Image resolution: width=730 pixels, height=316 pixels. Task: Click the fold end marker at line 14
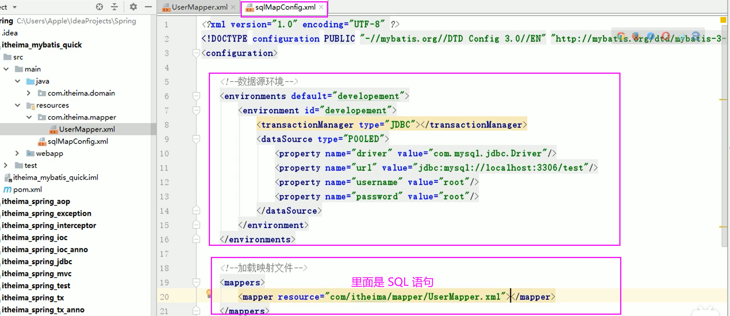196,210
